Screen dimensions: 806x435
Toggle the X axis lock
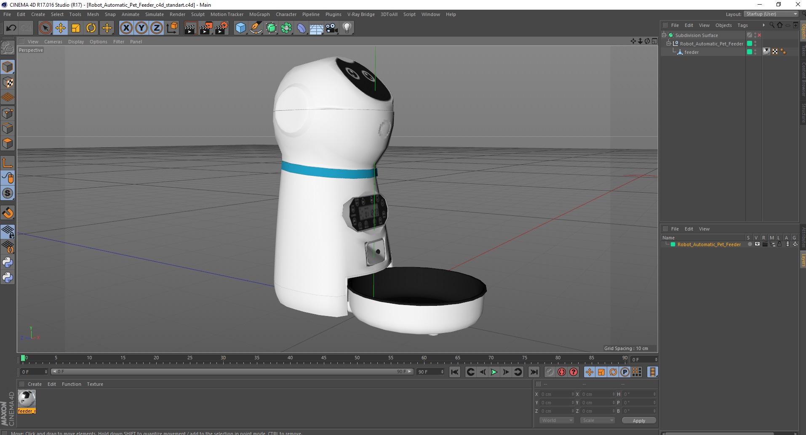tap(126, 28)
